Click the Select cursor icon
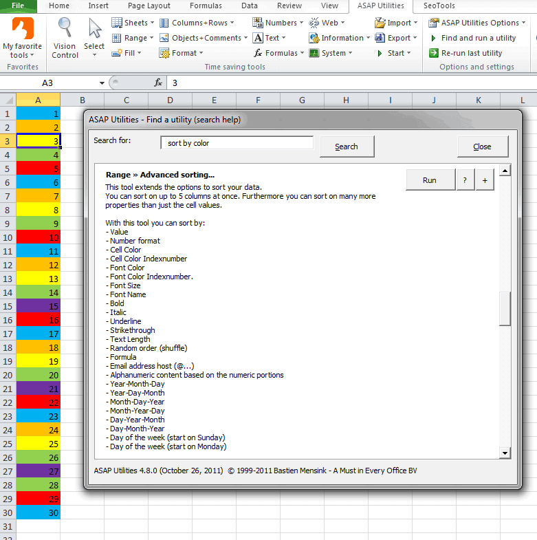This screenshot has width=537, height=540. 94,28
